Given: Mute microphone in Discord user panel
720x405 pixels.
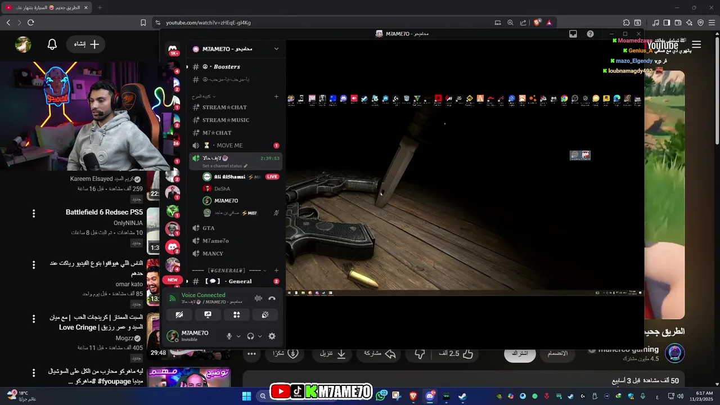Looking at the screenshot, I should coord(229,336).
